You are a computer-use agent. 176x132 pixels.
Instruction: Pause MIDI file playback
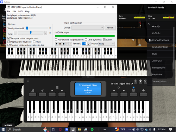click(60, 44)
